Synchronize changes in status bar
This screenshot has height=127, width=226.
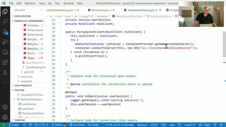(24, 125)
